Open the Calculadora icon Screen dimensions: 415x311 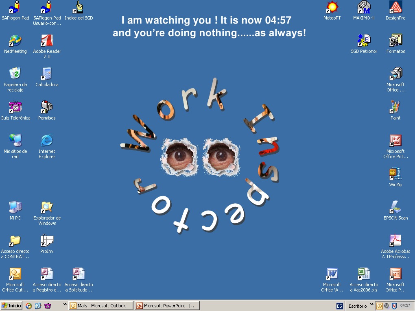pos(47,74)
